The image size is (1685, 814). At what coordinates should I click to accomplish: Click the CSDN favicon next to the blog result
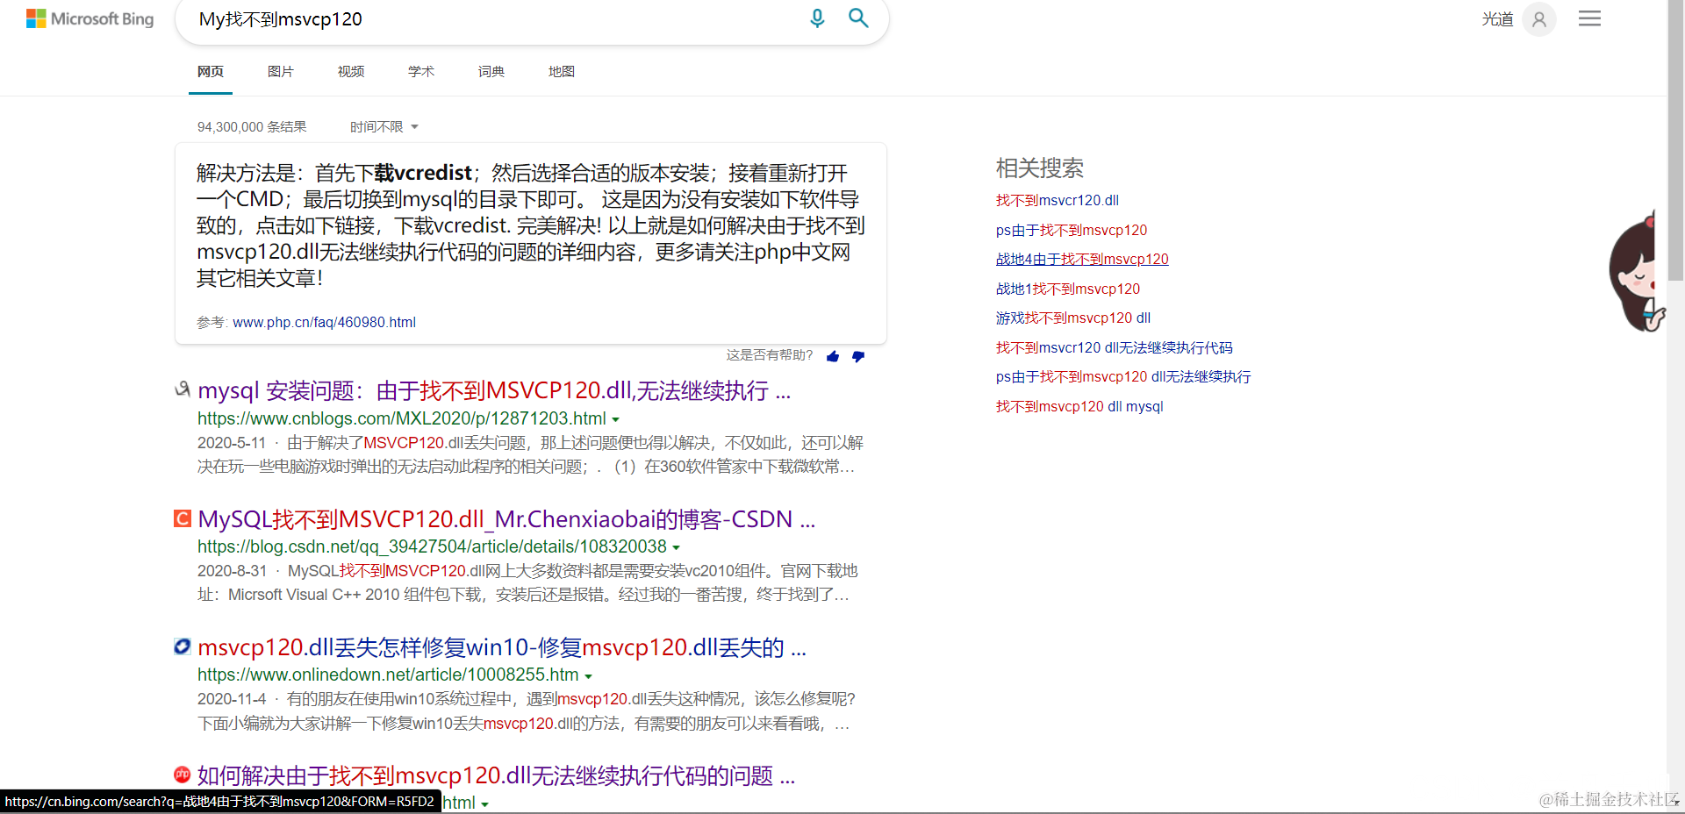pos(182,518)
